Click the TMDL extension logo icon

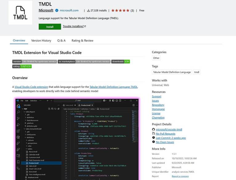20,13
